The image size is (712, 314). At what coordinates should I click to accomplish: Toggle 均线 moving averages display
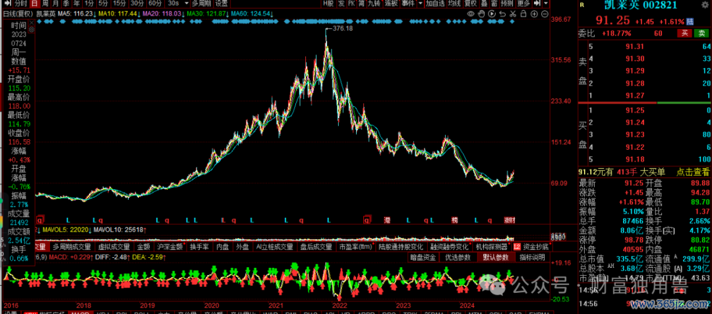point(454,4)
